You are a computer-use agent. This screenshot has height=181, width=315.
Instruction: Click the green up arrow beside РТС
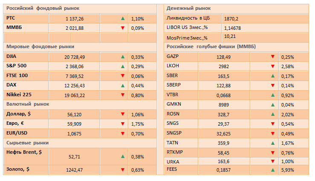point(122,19)
